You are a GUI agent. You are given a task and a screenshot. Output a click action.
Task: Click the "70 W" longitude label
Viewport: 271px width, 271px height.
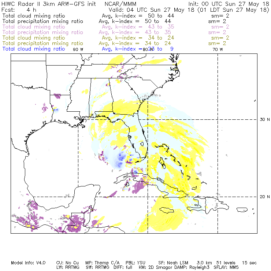coord(218,49)
